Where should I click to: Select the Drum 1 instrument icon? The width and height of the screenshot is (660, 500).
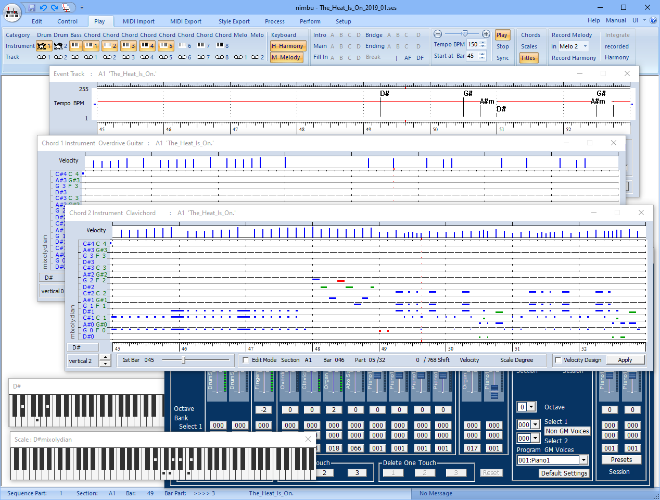tap(44, 46)
